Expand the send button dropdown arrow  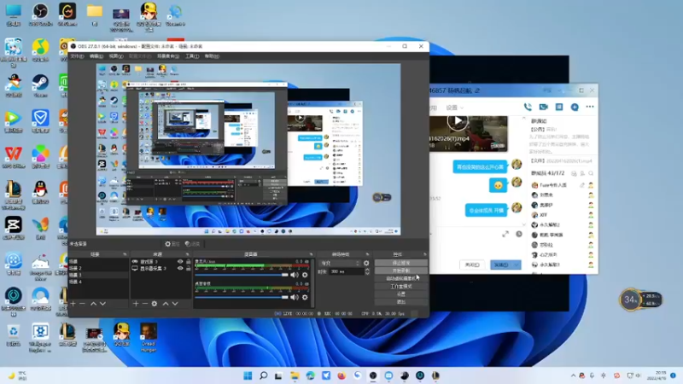click(517, 265)
